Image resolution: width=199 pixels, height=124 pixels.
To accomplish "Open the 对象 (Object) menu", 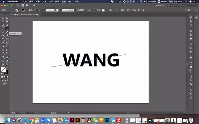I will click(38, 2).
